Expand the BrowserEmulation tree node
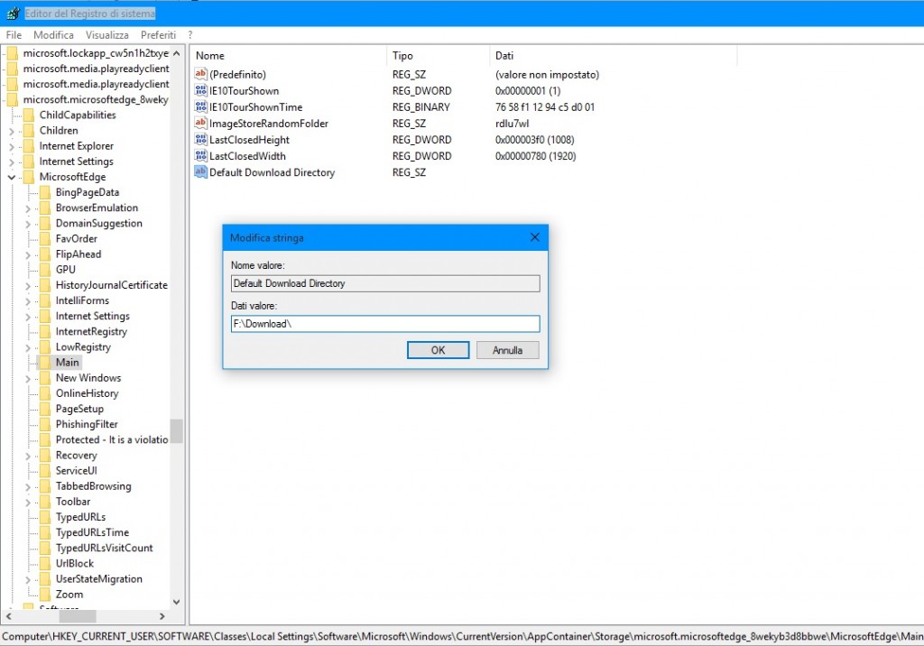 pyautogui.click(x=28, y=208)
